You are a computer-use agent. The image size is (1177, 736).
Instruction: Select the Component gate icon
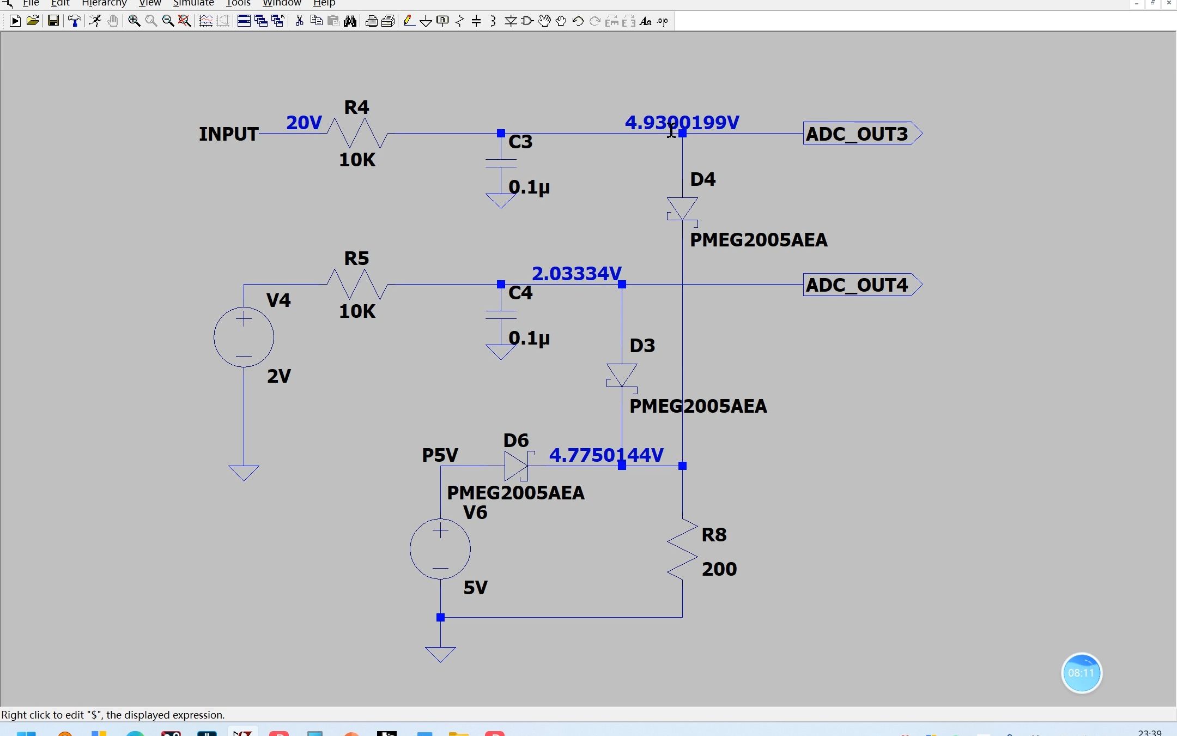tap(527, 21)
